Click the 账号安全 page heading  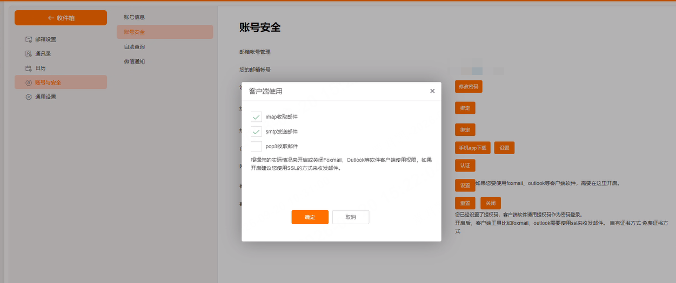coord(260,27)
